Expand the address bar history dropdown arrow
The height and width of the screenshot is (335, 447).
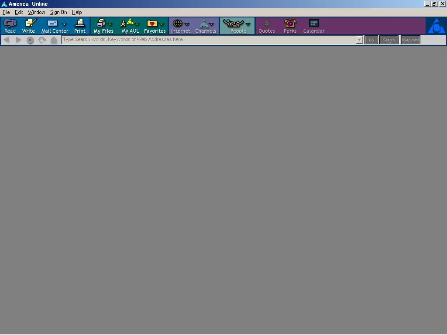tap(359, 40)
